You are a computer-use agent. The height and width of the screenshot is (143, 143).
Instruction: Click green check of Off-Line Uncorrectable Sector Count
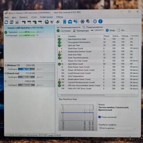click(59, 85)
